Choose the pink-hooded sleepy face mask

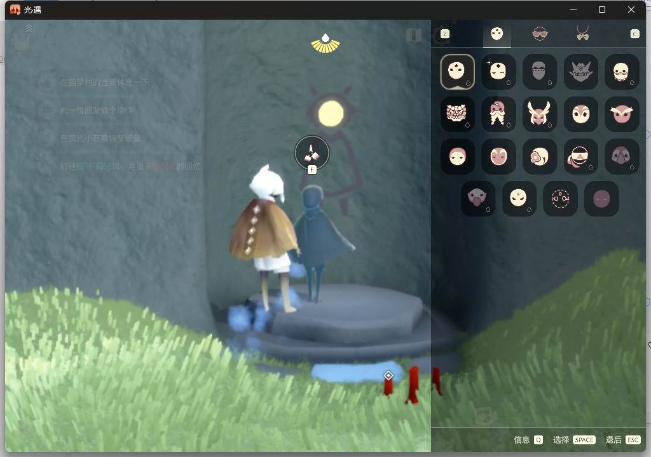[x=457, y=156]
